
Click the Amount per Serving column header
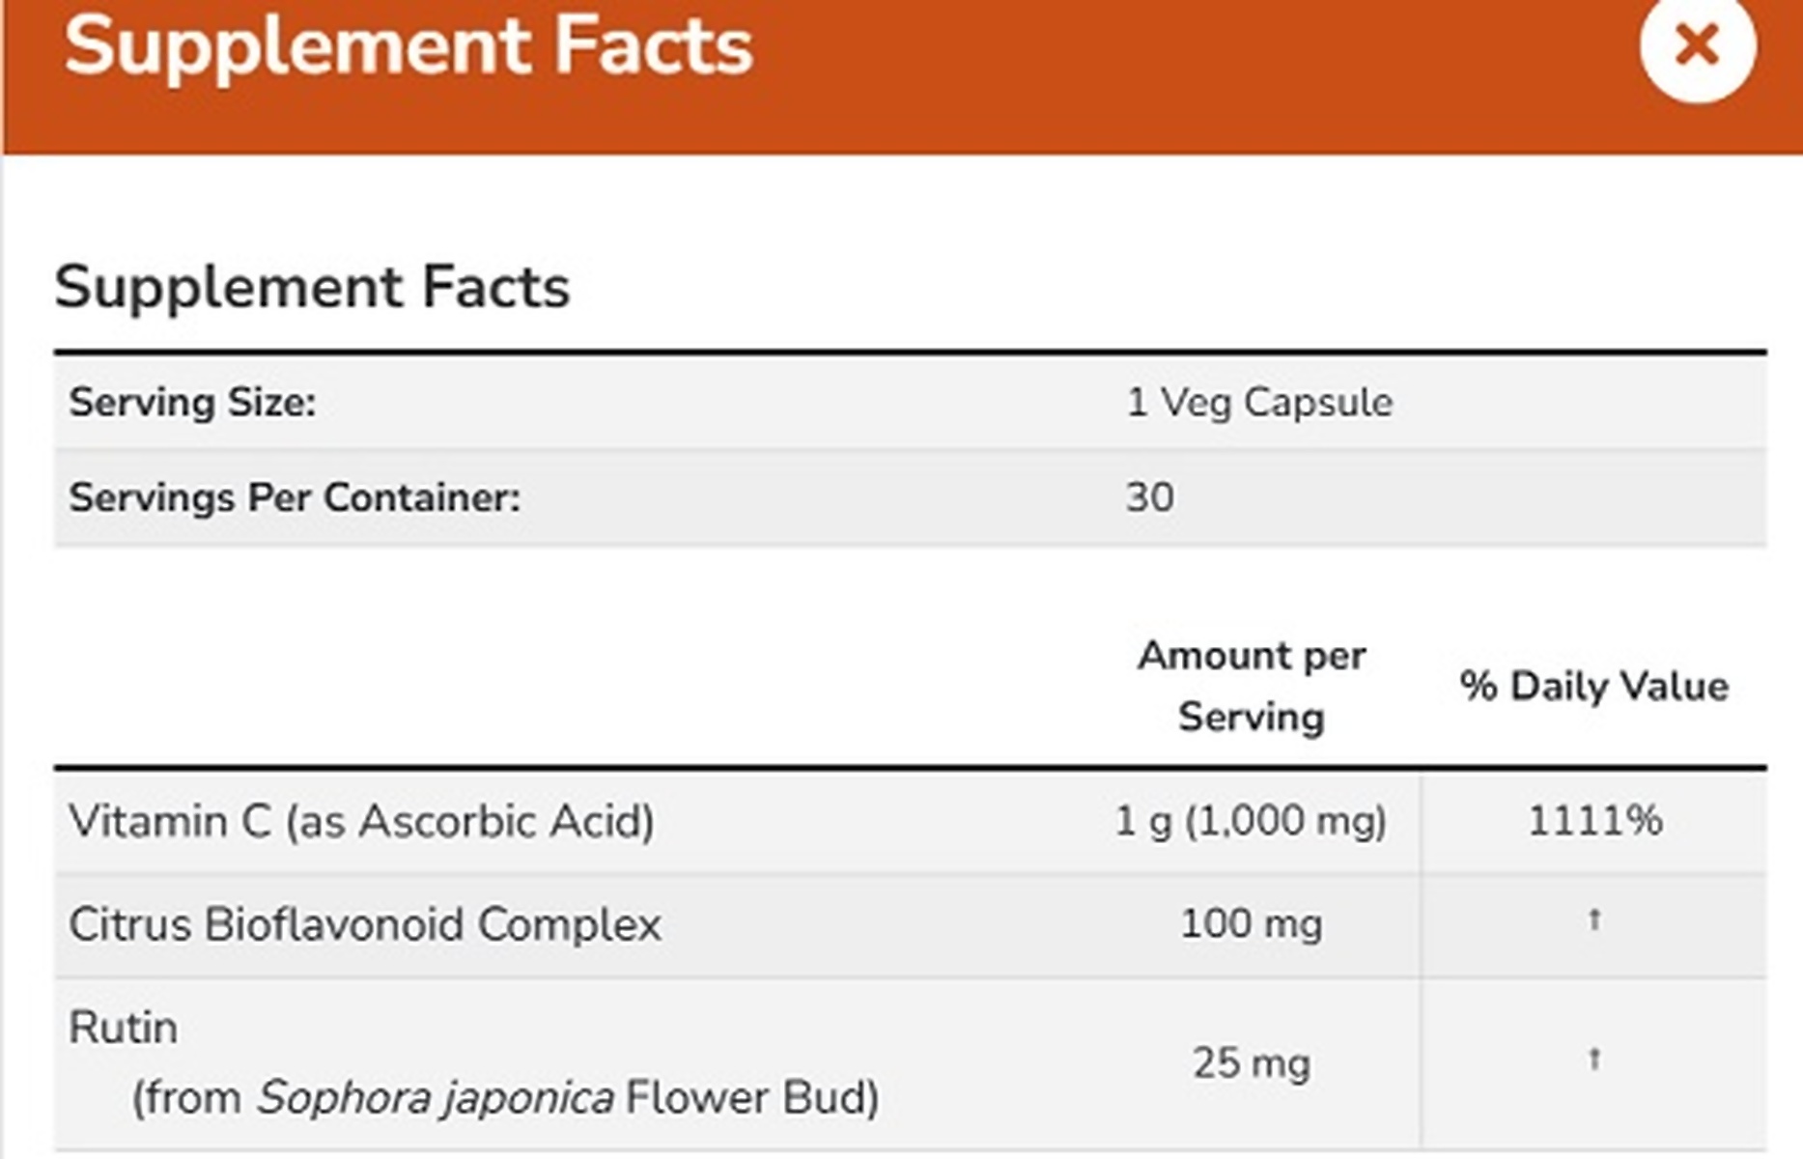1251,686
